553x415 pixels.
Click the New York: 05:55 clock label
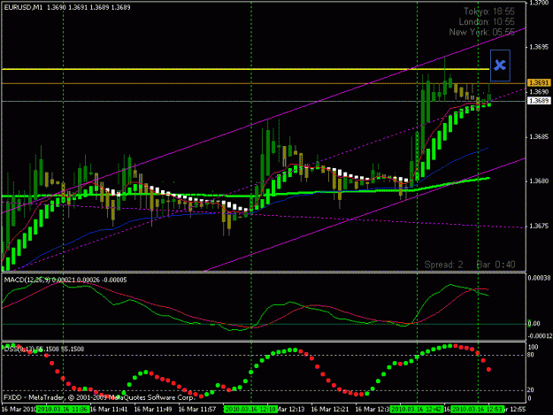click(x=481, y=32)
